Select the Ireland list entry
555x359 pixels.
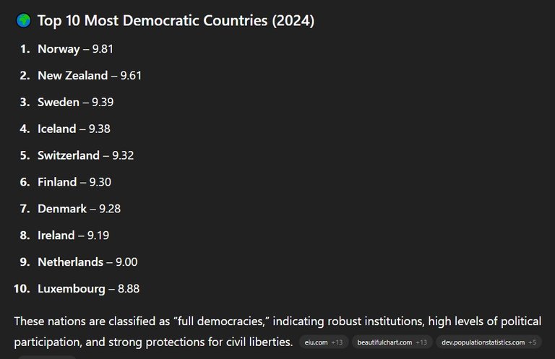pos(73,235)
